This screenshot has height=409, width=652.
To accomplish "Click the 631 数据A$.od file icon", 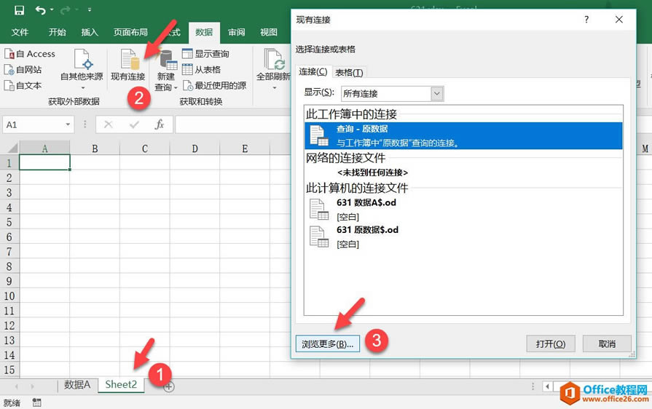I will click(x=319, y=210).
